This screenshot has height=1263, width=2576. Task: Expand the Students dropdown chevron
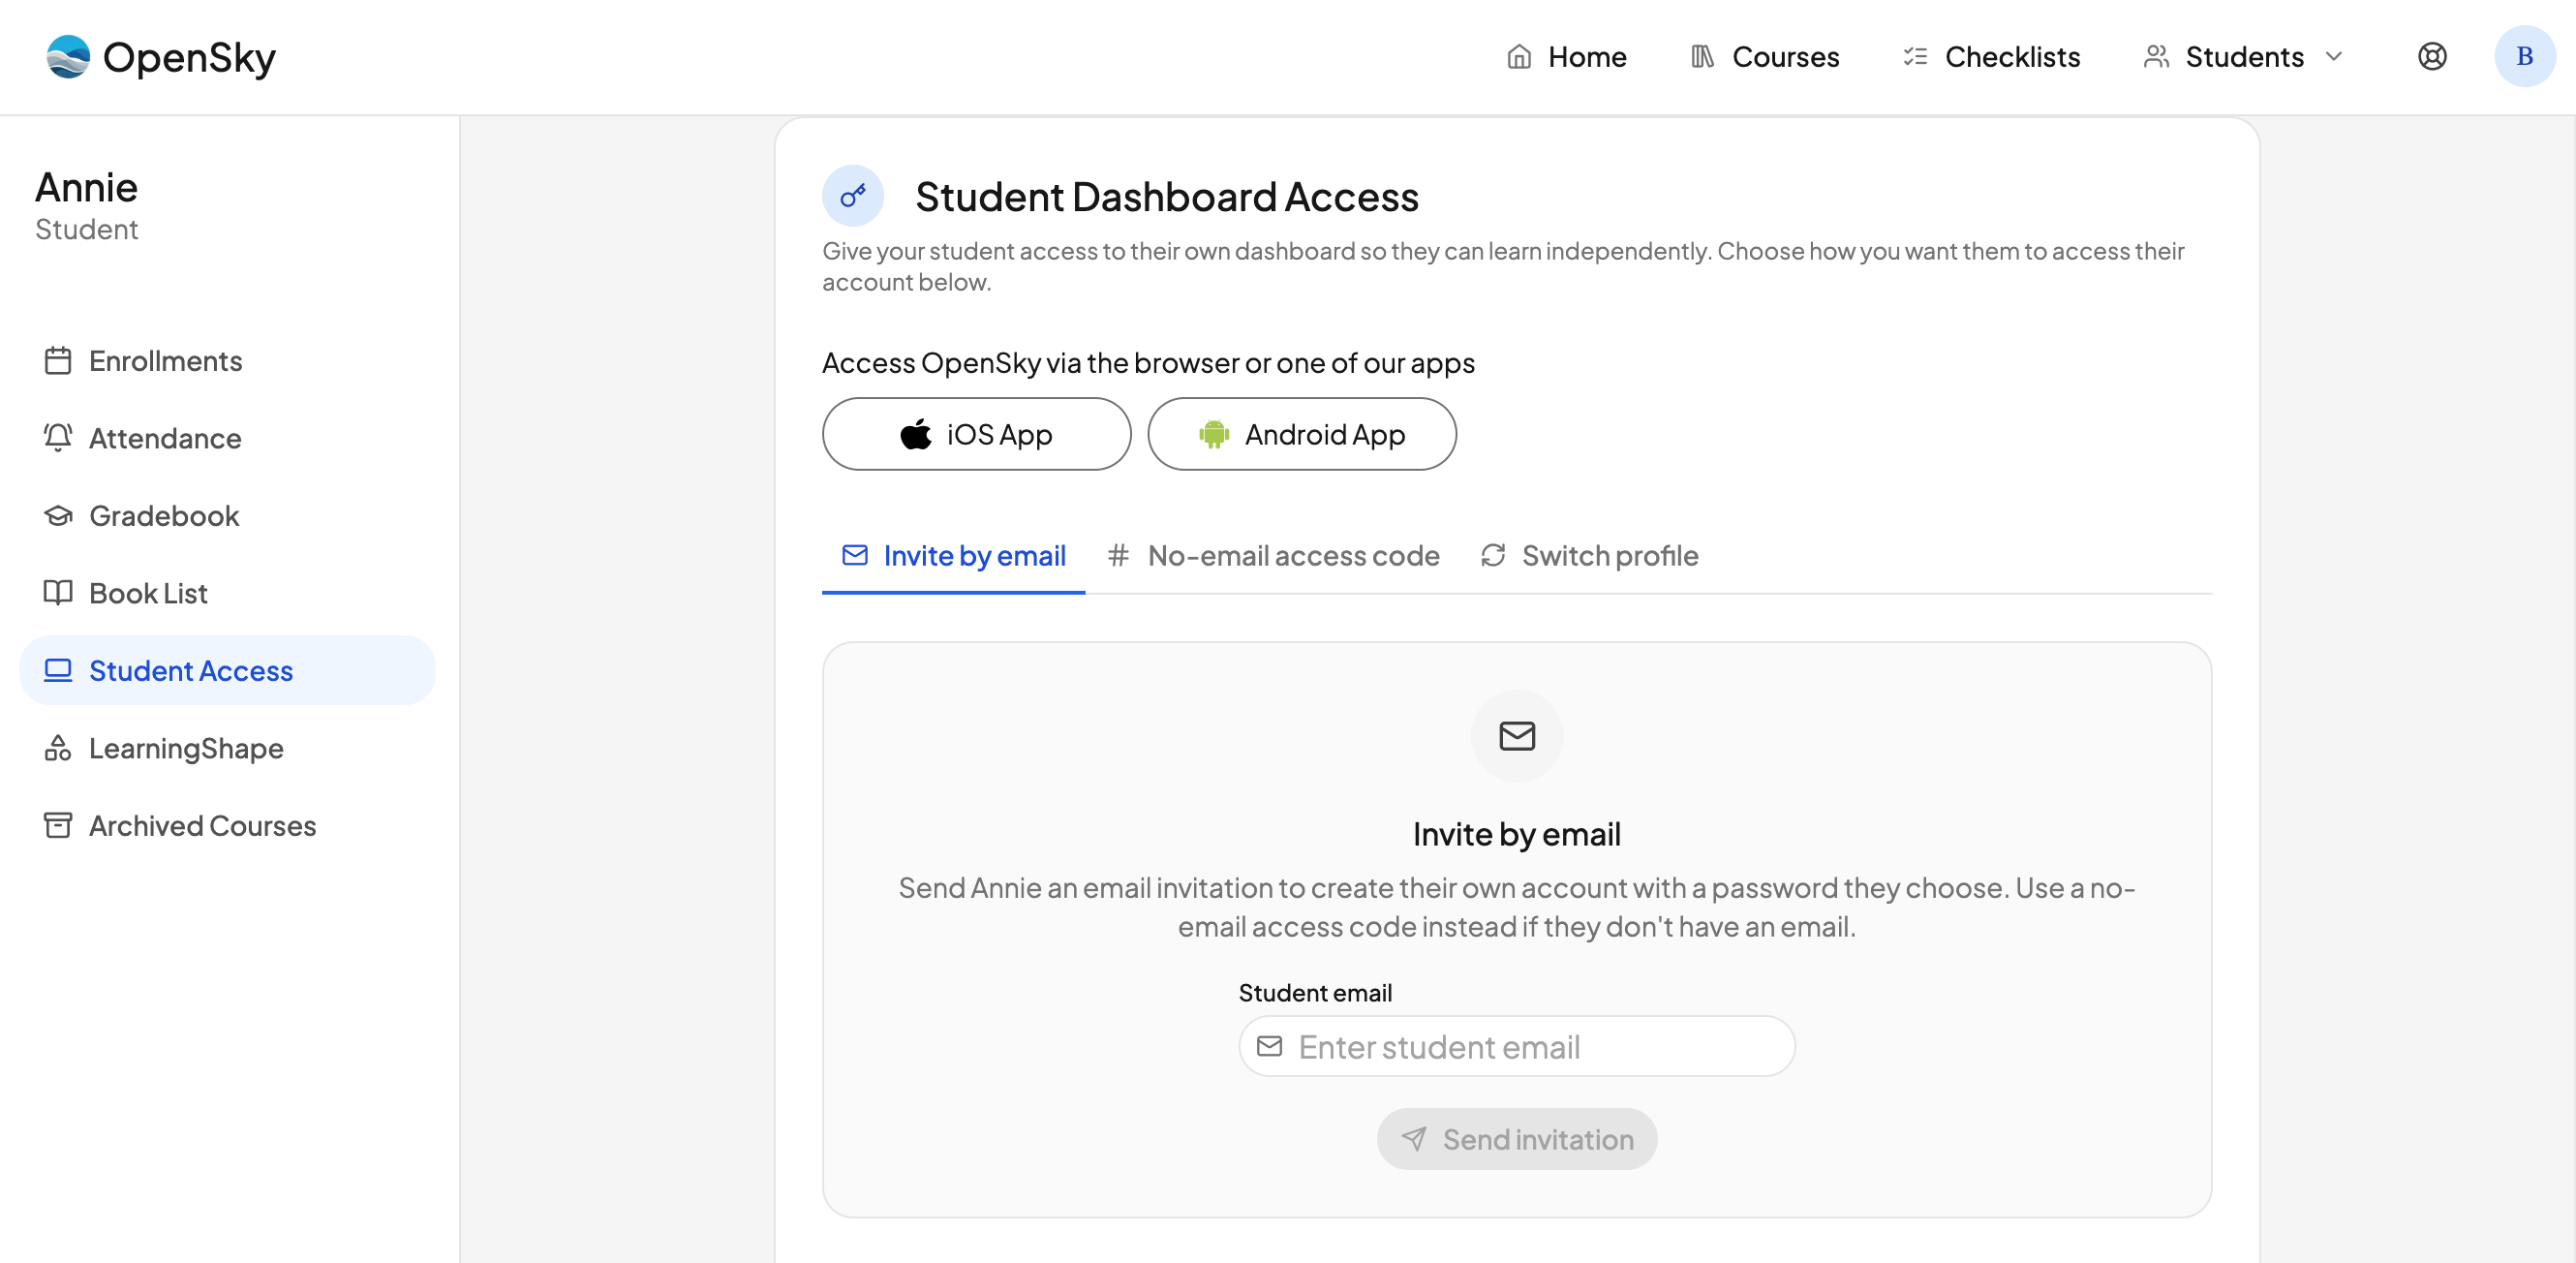tap(2333, 57)
